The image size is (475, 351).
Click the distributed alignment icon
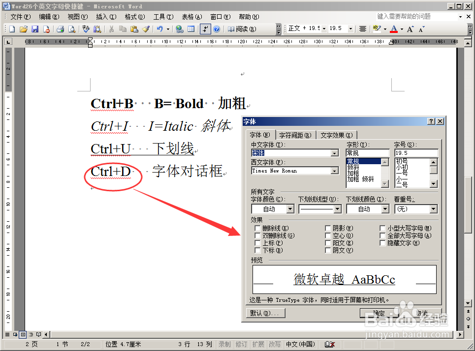coord(363,29)
